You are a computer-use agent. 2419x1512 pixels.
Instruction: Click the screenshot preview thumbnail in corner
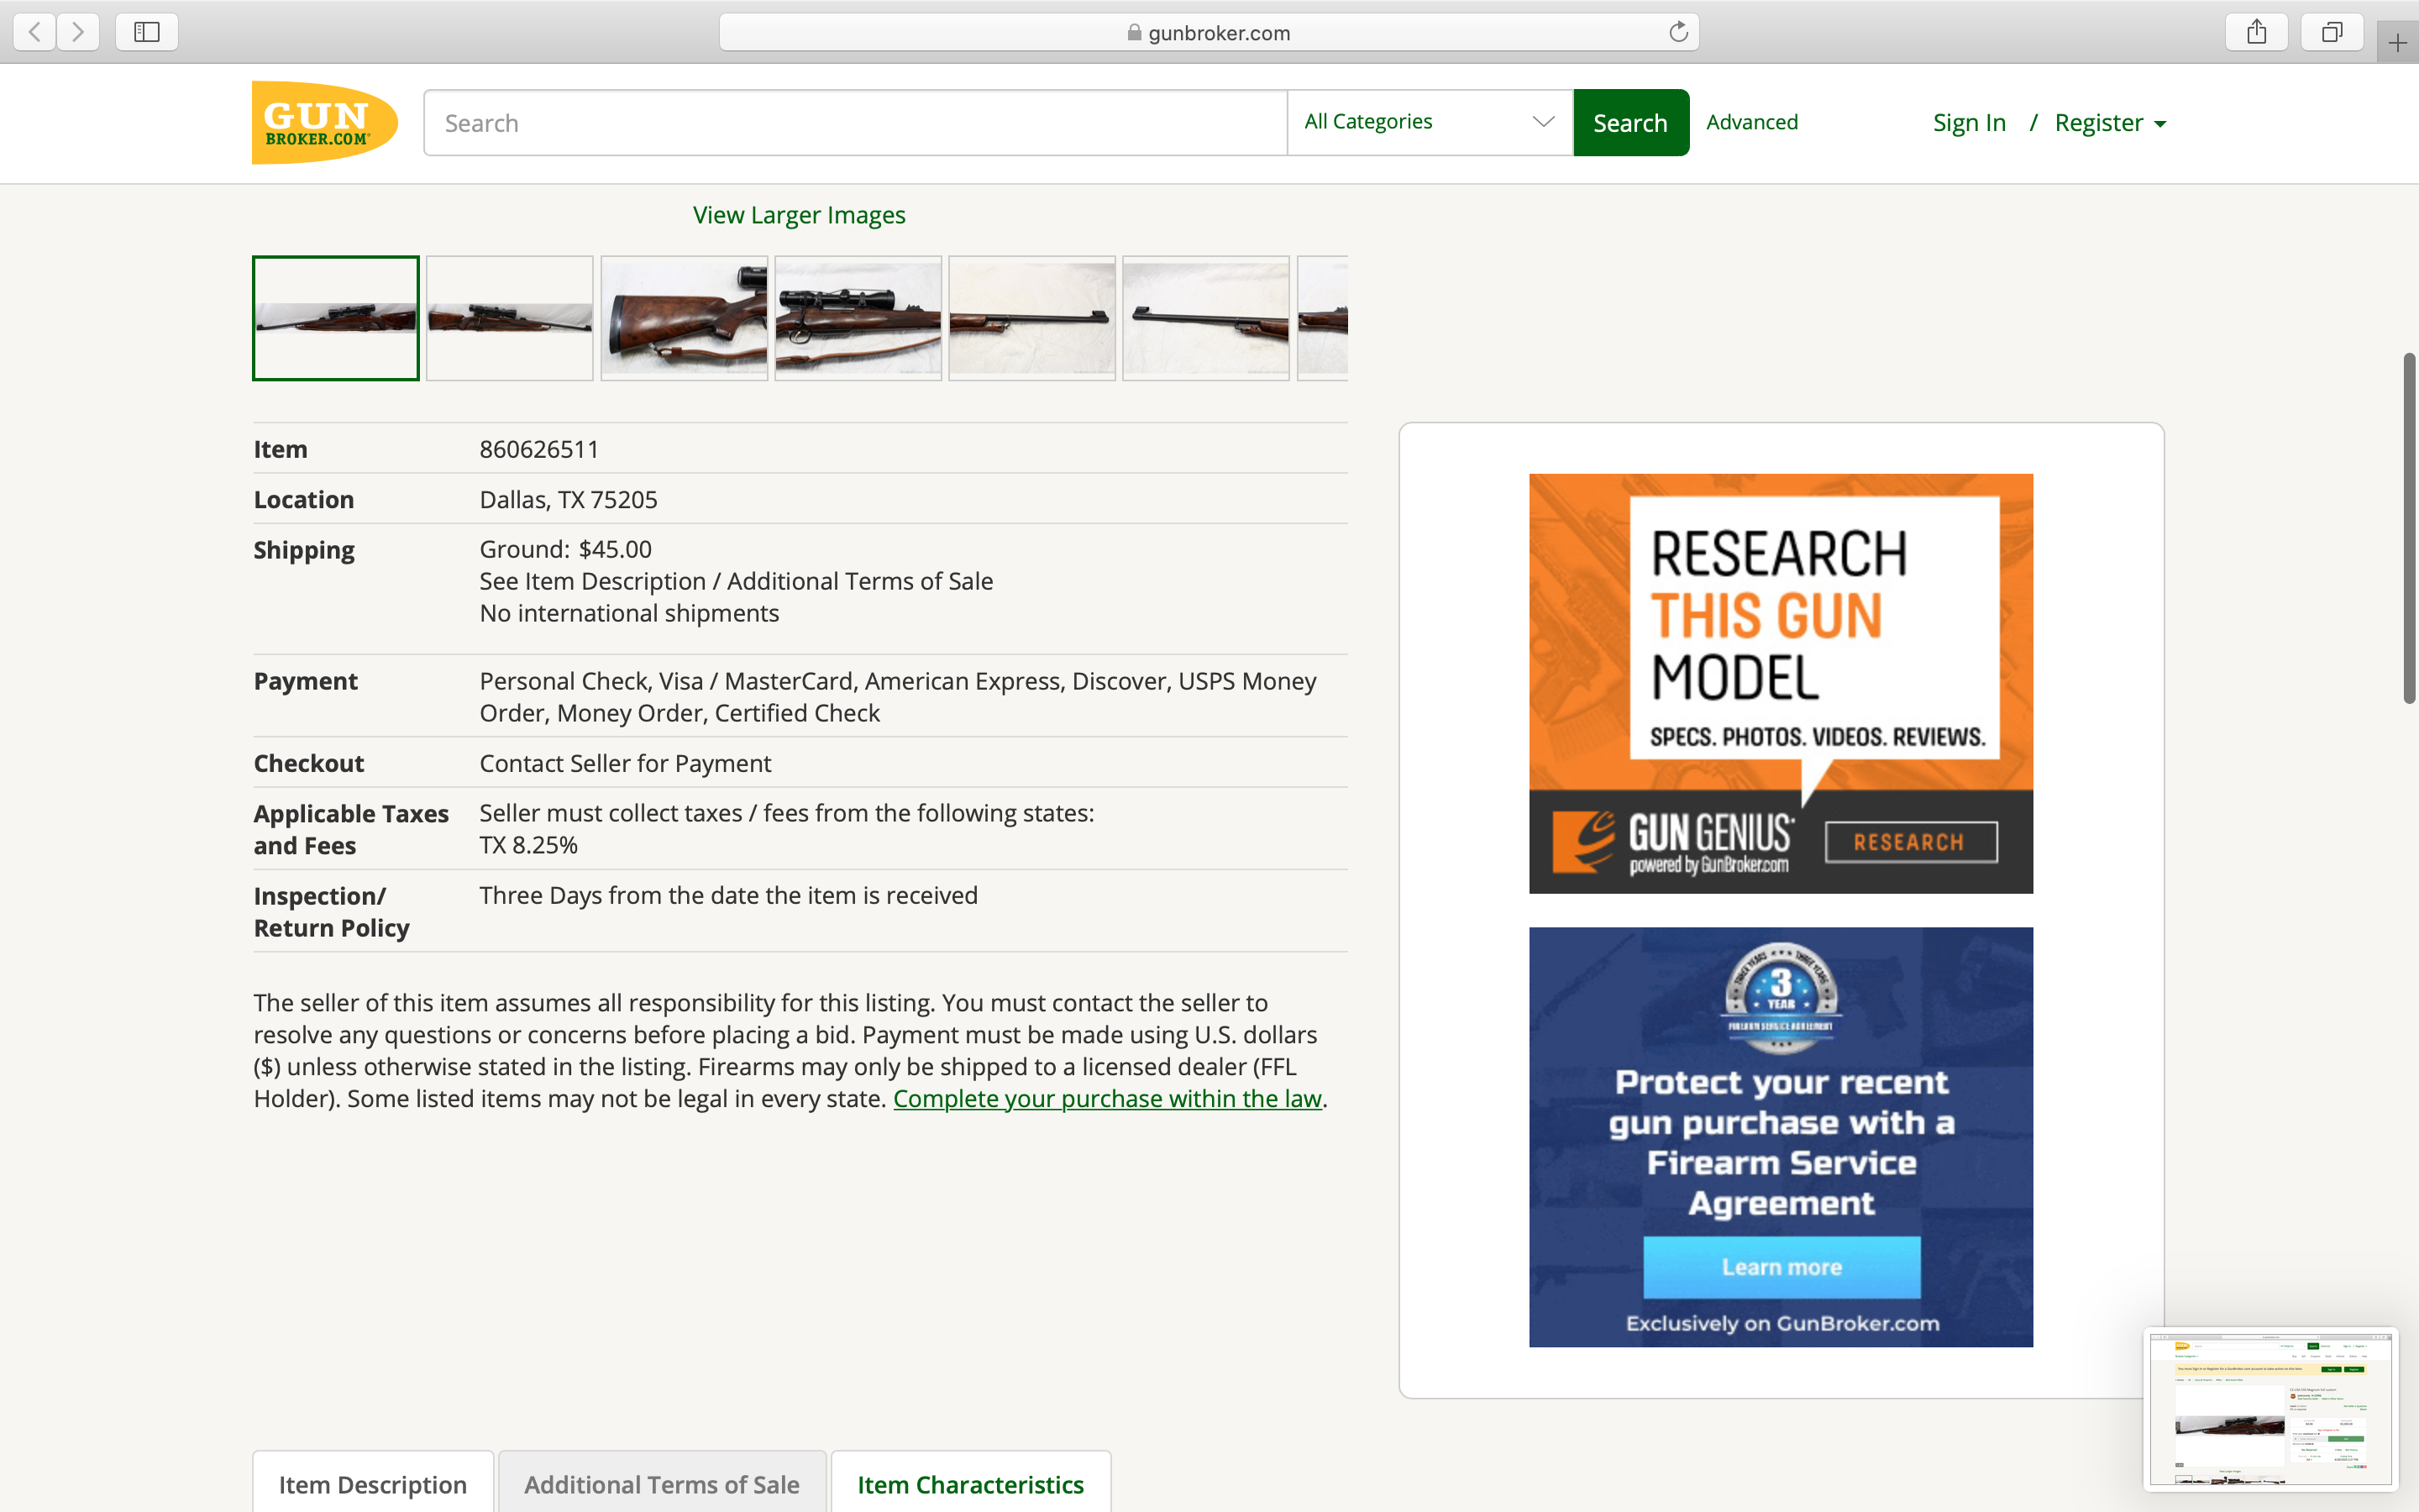pos(2270,1409)
